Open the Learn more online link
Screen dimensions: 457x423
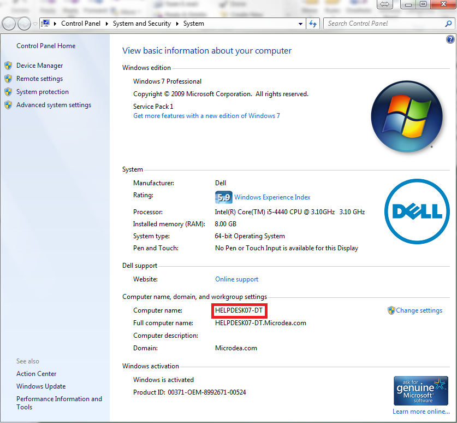pos(421,412)
